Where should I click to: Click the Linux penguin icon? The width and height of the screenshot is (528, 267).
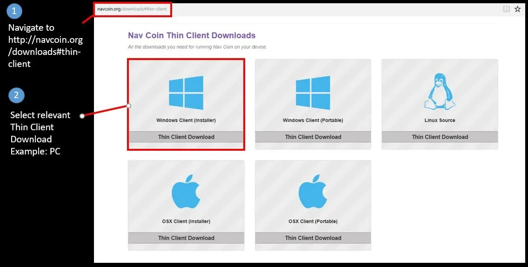pos(440,92)
